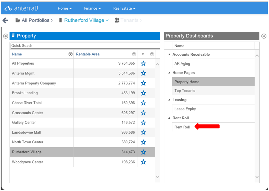Favorite the Woodgrove Center star
This screenshot has width=269, height=191.
(x=143, y=162)
